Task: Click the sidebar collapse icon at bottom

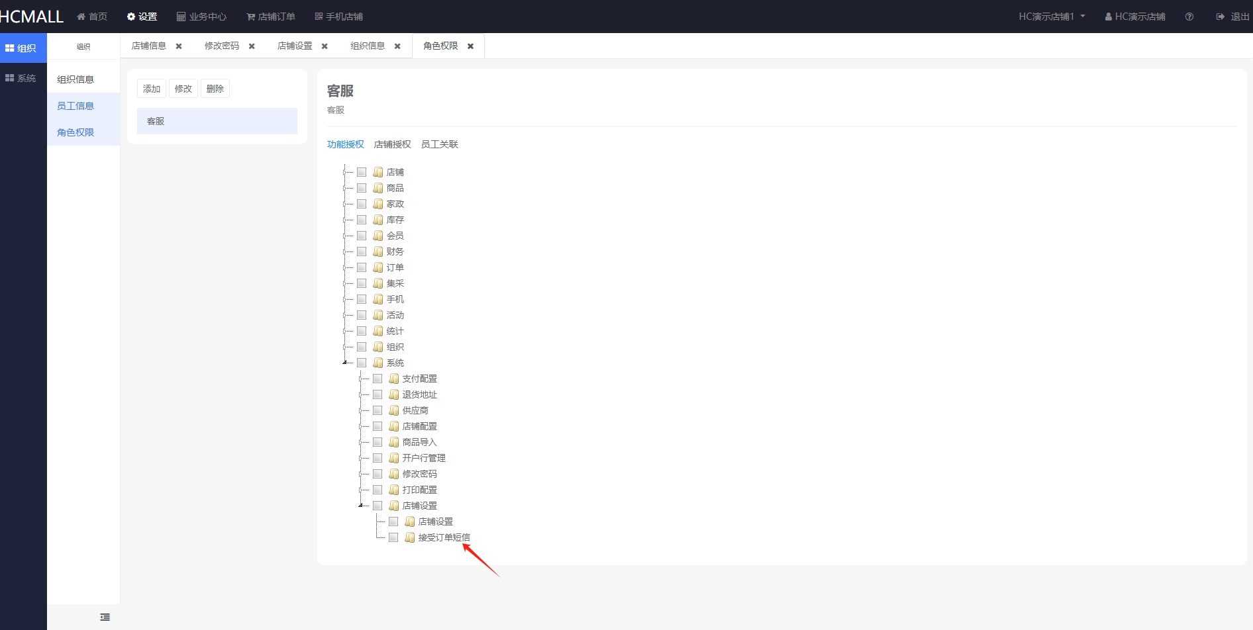Action: (105, 617)
